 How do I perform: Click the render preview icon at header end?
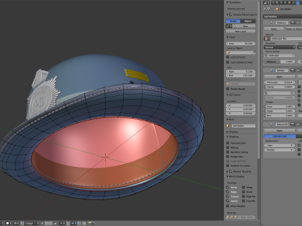coord(92,223)
